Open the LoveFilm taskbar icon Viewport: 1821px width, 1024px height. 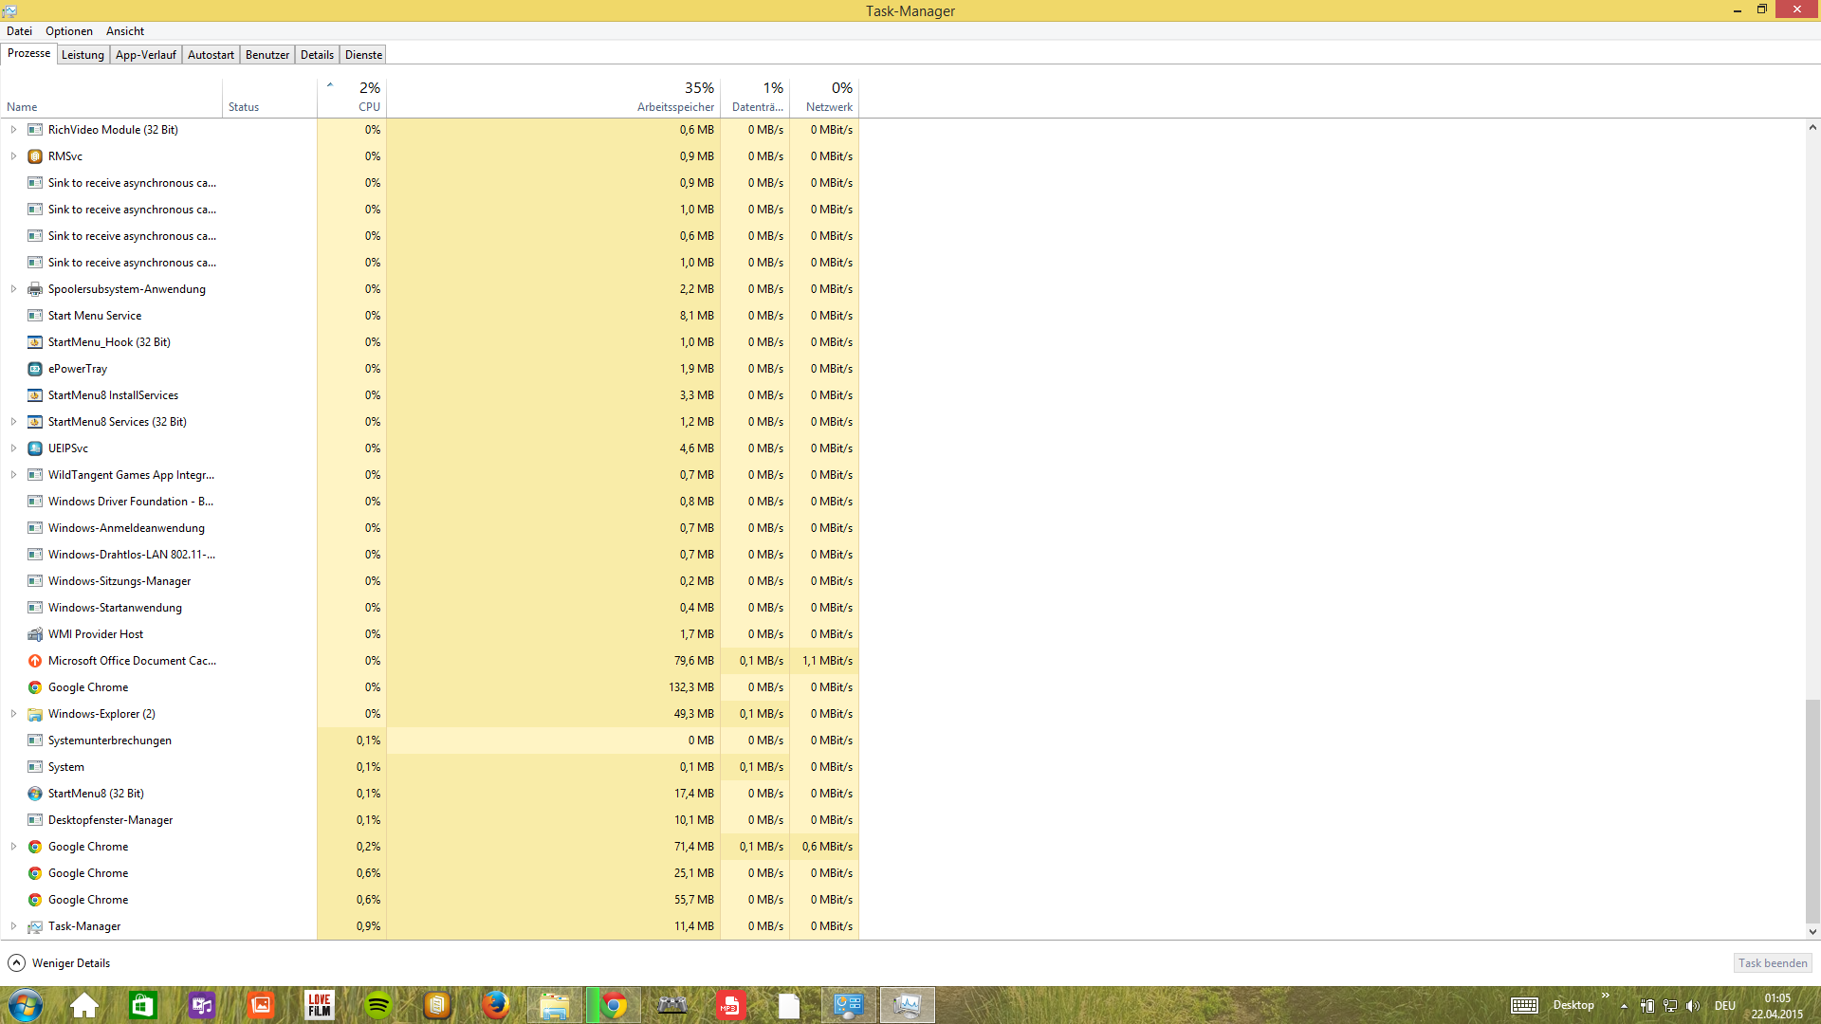pos(320,1005)
